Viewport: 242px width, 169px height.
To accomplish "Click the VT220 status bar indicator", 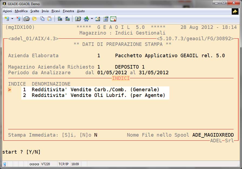I will [45, 164].
